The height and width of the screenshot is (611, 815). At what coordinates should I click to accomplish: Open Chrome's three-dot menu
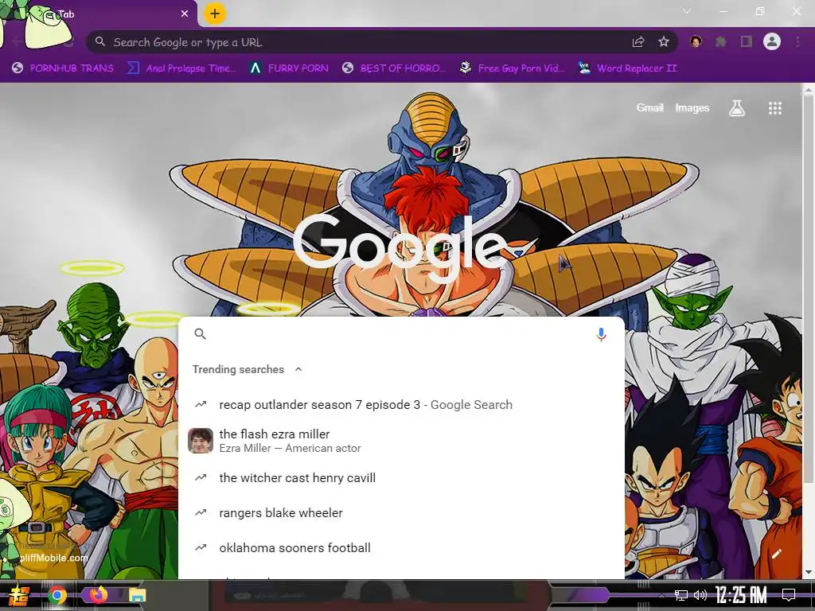(797, 41)
